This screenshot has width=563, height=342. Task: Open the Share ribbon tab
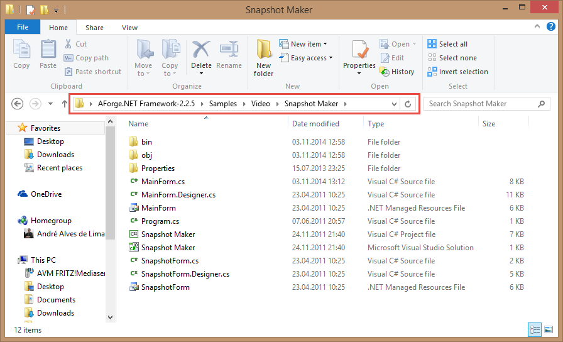coord(95,28)
